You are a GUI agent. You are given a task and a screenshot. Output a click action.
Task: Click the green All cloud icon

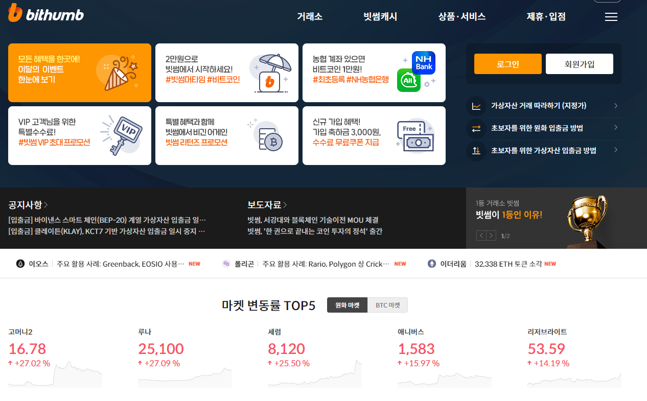tap(409, 81)
